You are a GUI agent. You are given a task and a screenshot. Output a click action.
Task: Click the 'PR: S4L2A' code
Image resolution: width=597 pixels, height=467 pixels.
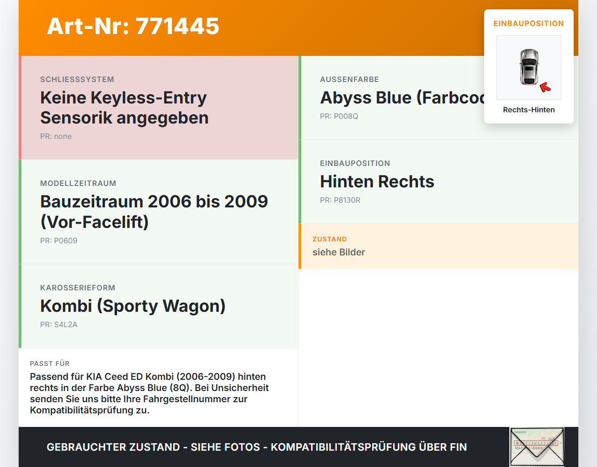(59, 325)
